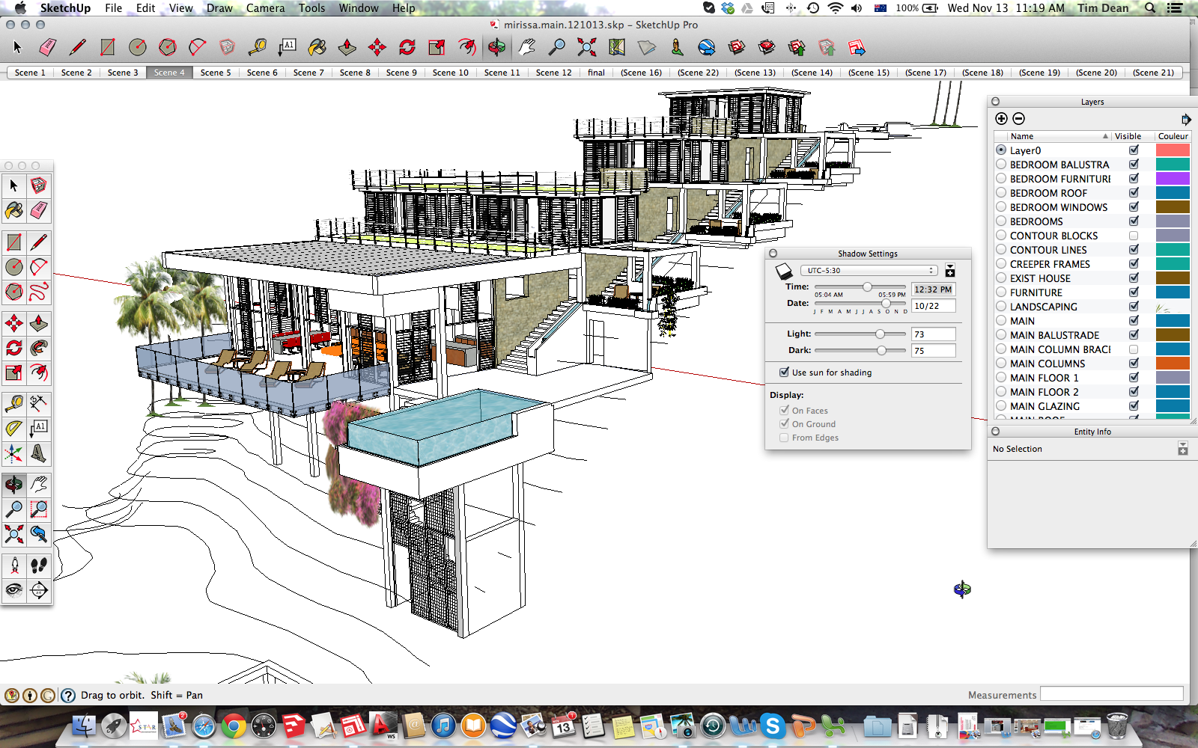
Task: Pick the Tape Measure tool in top toolbar
Action: [x=258, y=48]
